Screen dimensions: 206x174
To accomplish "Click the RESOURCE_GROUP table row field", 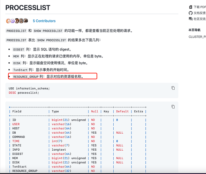I will pos(25,171).
